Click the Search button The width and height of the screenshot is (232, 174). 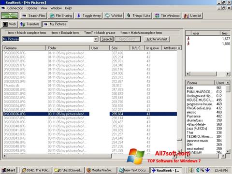pos(107,39)
